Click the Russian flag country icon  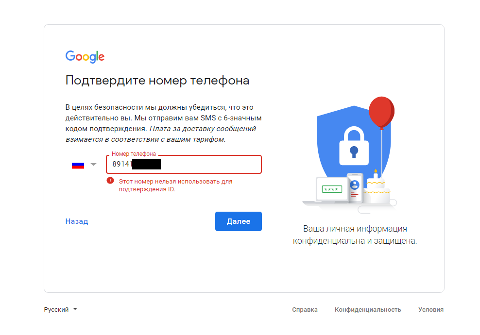pos(78,165)
